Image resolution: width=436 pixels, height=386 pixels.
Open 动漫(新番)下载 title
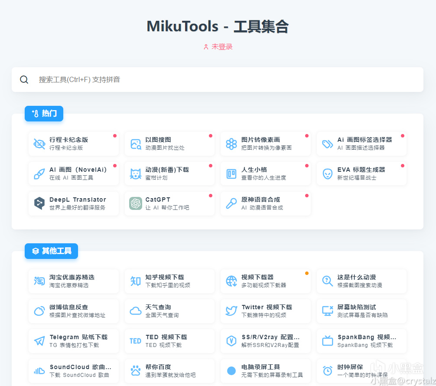tap(167, 170)
